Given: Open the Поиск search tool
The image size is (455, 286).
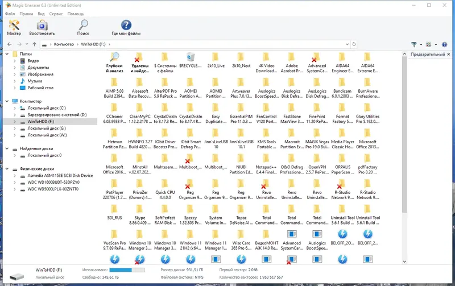Looking at the screenshot, I should (x=83, y=27).
